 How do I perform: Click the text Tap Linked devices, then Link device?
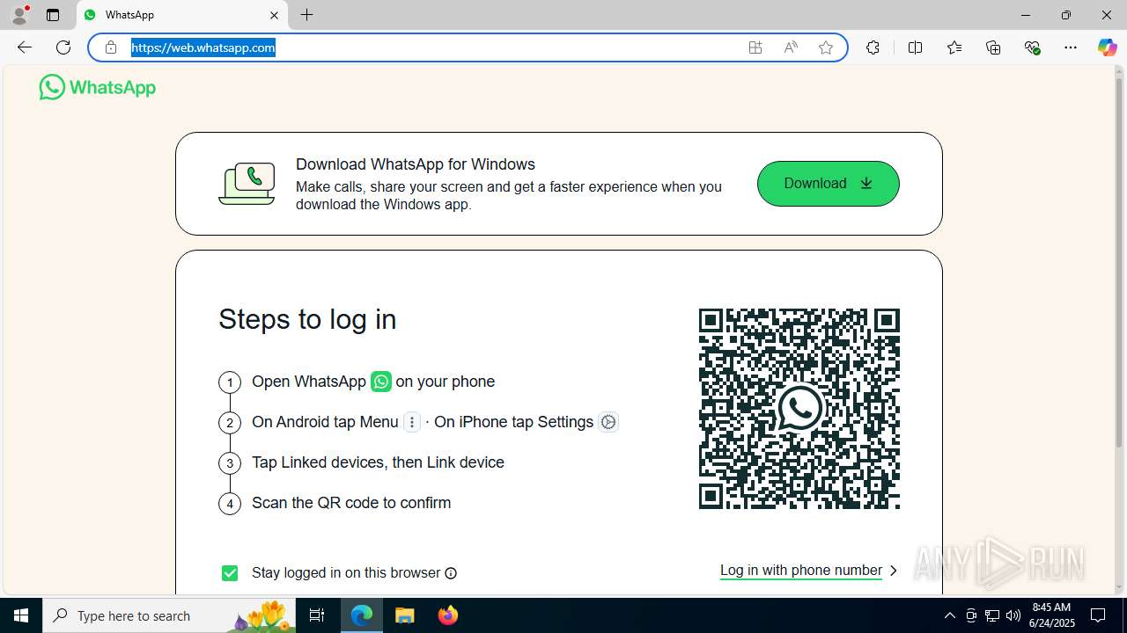coord(378,462)
